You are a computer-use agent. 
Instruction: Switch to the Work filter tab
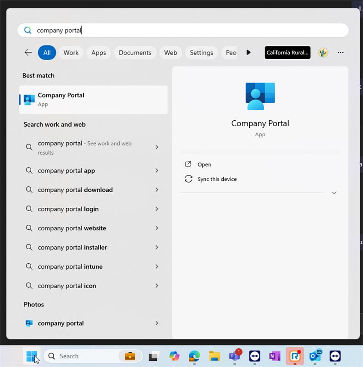[71, 53]
